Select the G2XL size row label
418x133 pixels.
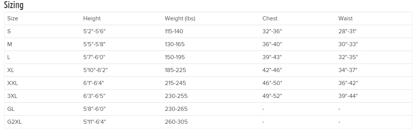point(14,122)
